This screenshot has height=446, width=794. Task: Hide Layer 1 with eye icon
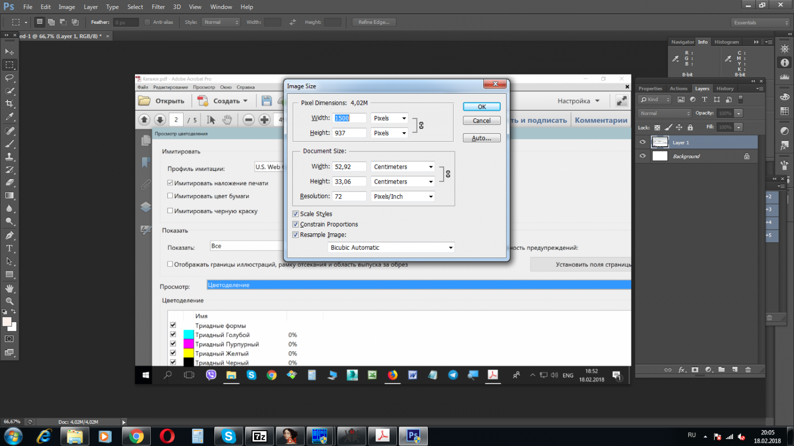(643, 142)
